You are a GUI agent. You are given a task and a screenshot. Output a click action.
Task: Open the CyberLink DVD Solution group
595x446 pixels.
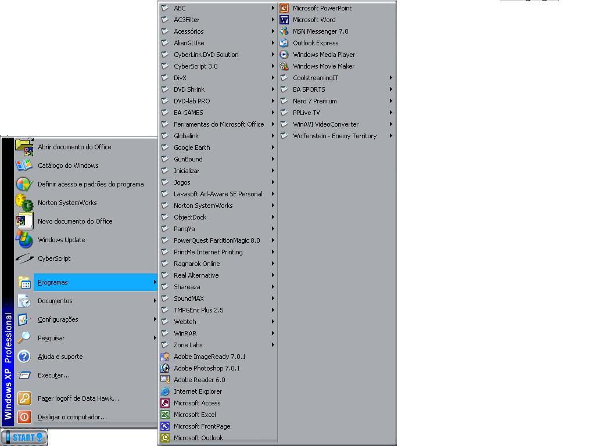point(218,55)
